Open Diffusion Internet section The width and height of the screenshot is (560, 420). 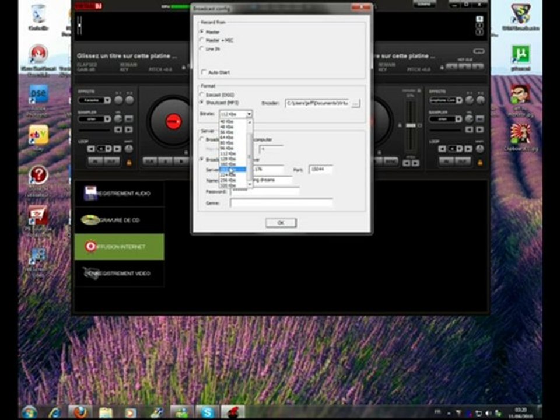pos(119,247)
